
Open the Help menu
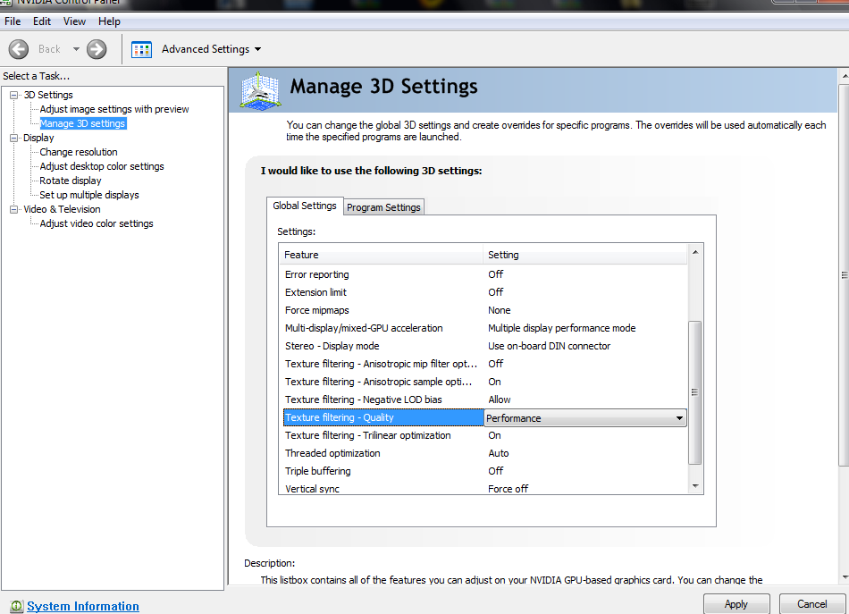point(109,21)
